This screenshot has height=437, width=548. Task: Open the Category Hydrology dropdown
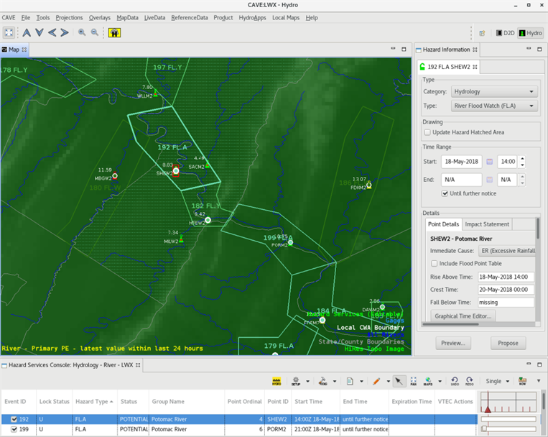pos(494,92)
